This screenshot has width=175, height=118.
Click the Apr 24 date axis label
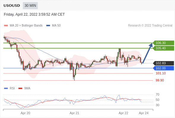(144, 113)
